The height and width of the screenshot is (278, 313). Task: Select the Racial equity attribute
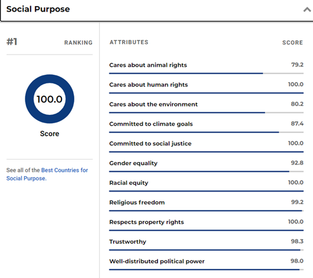pyautogui.click(x=129, y=183)
